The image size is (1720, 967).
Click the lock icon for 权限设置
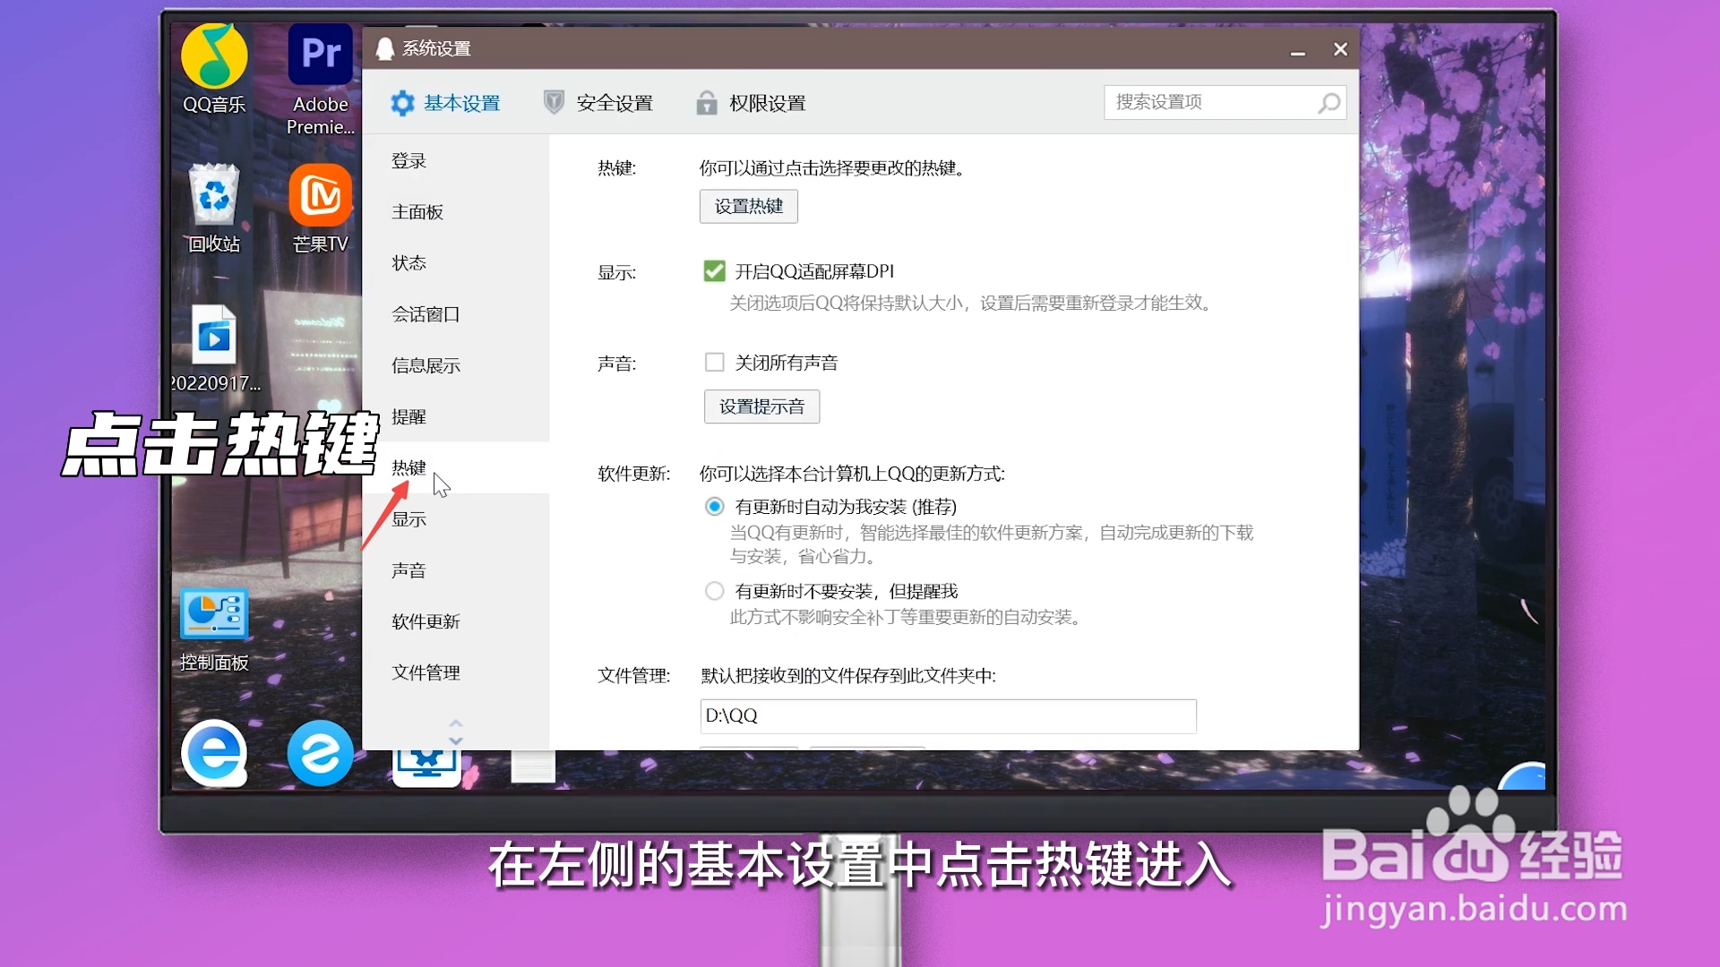[x=707, y=103]
